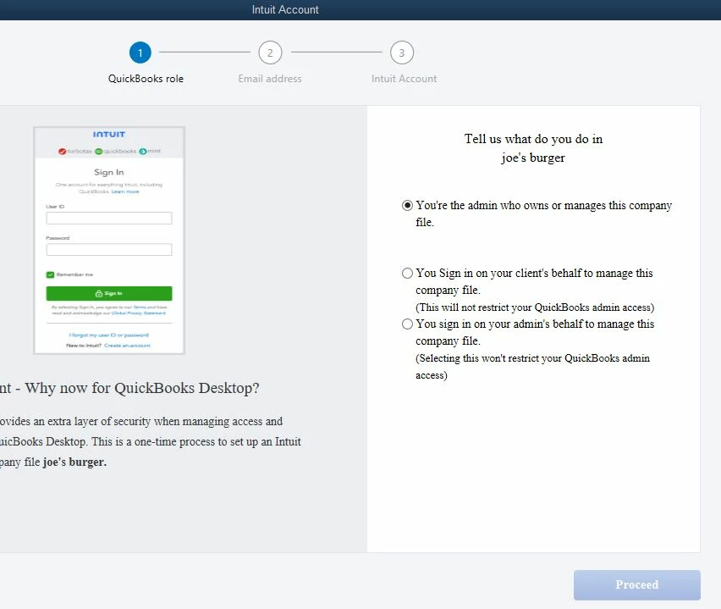The image size is (721, 609).
Task: Click the Intuit Account title text
Action: pyautogui.click(x=285, y=9)
